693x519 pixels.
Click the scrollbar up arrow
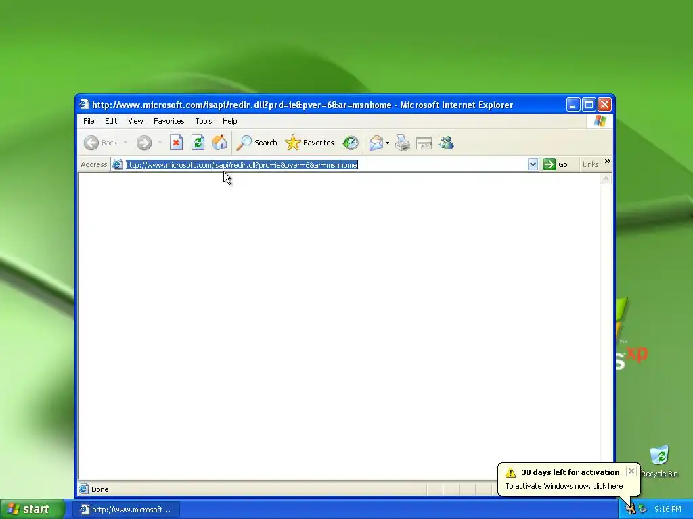coord(606,178)
